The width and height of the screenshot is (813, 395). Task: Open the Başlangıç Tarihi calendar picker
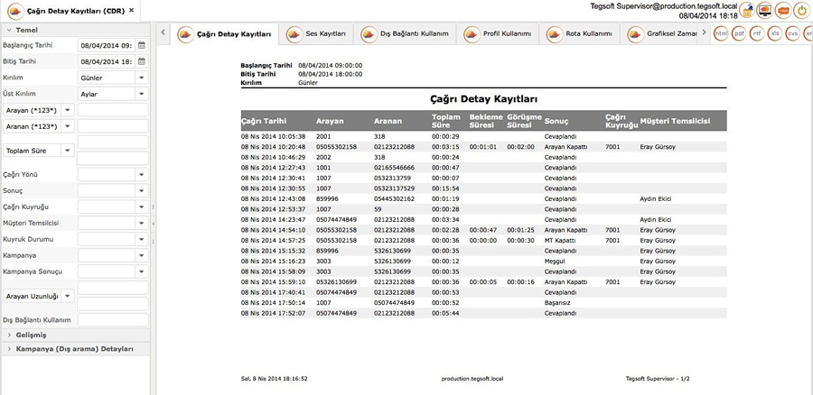(x=142, y=46)
